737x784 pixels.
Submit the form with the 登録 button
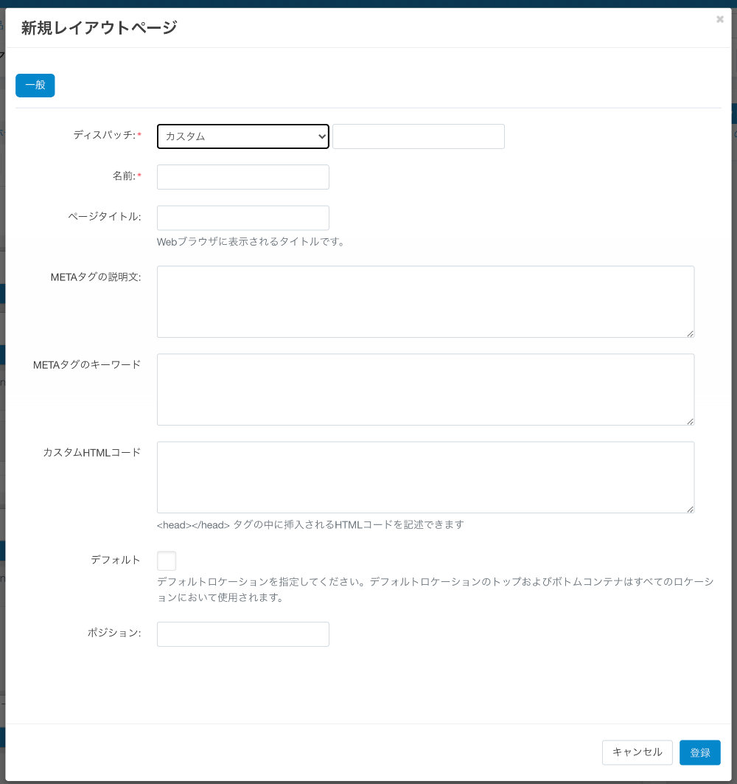pos(699,752)
